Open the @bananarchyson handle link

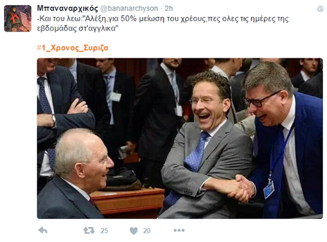[129, 9]
